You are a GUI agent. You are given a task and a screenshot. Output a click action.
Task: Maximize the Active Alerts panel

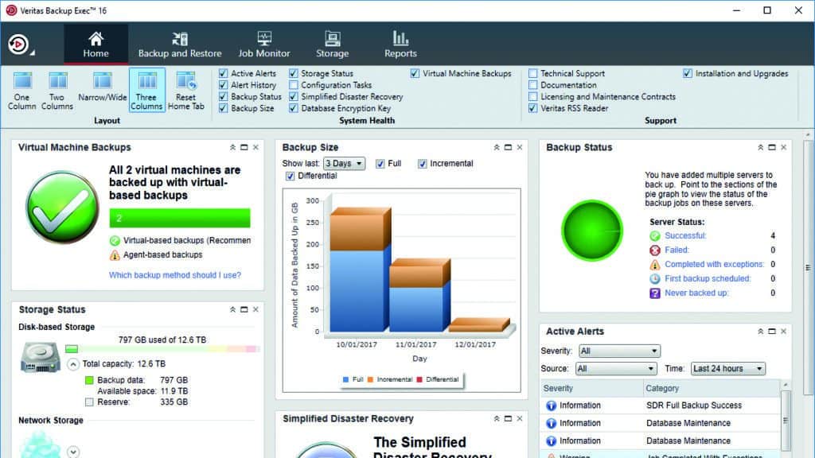[772, 332]
